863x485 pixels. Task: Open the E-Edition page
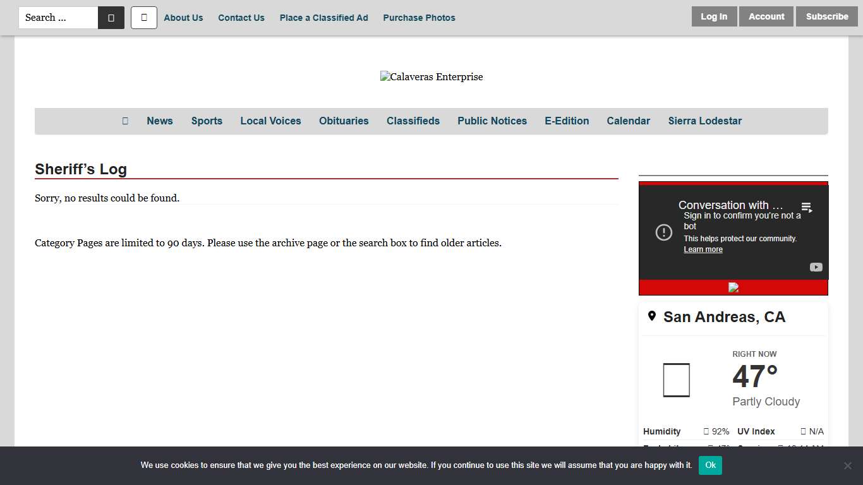coord(567,121)
